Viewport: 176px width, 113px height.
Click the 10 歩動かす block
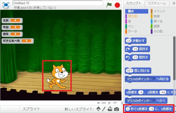(136, 41)
